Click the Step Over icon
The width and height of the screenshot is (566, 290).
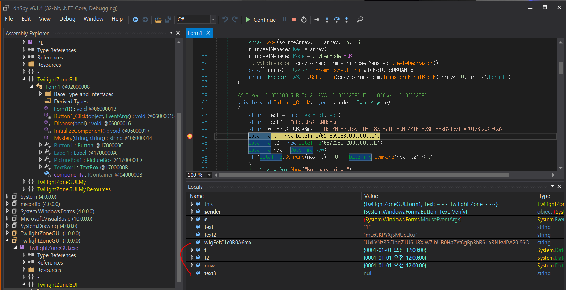coord(337,20)
